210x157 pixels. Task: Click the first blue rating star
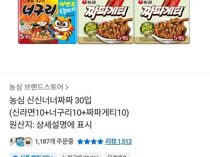click(x=80, y=142)
